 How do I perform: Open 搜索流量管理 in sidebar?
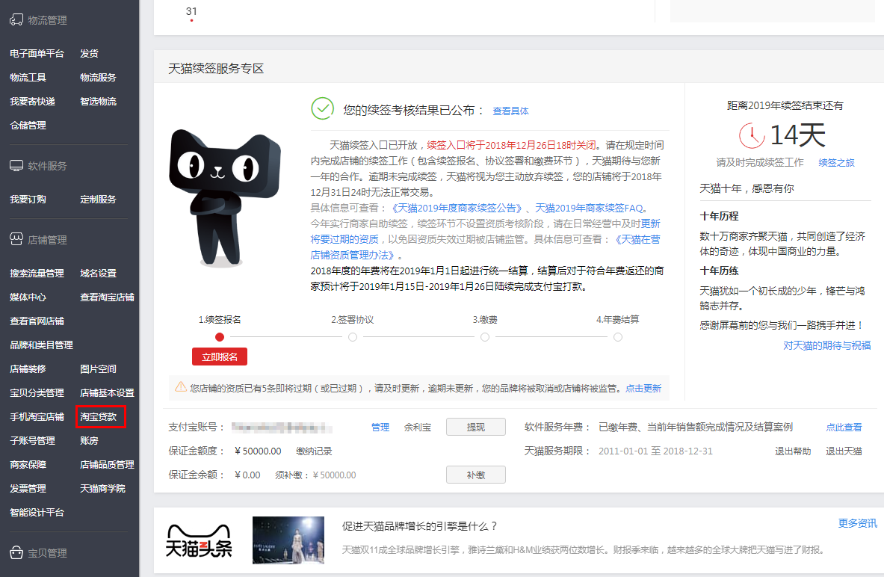click(x=37, y=273)
